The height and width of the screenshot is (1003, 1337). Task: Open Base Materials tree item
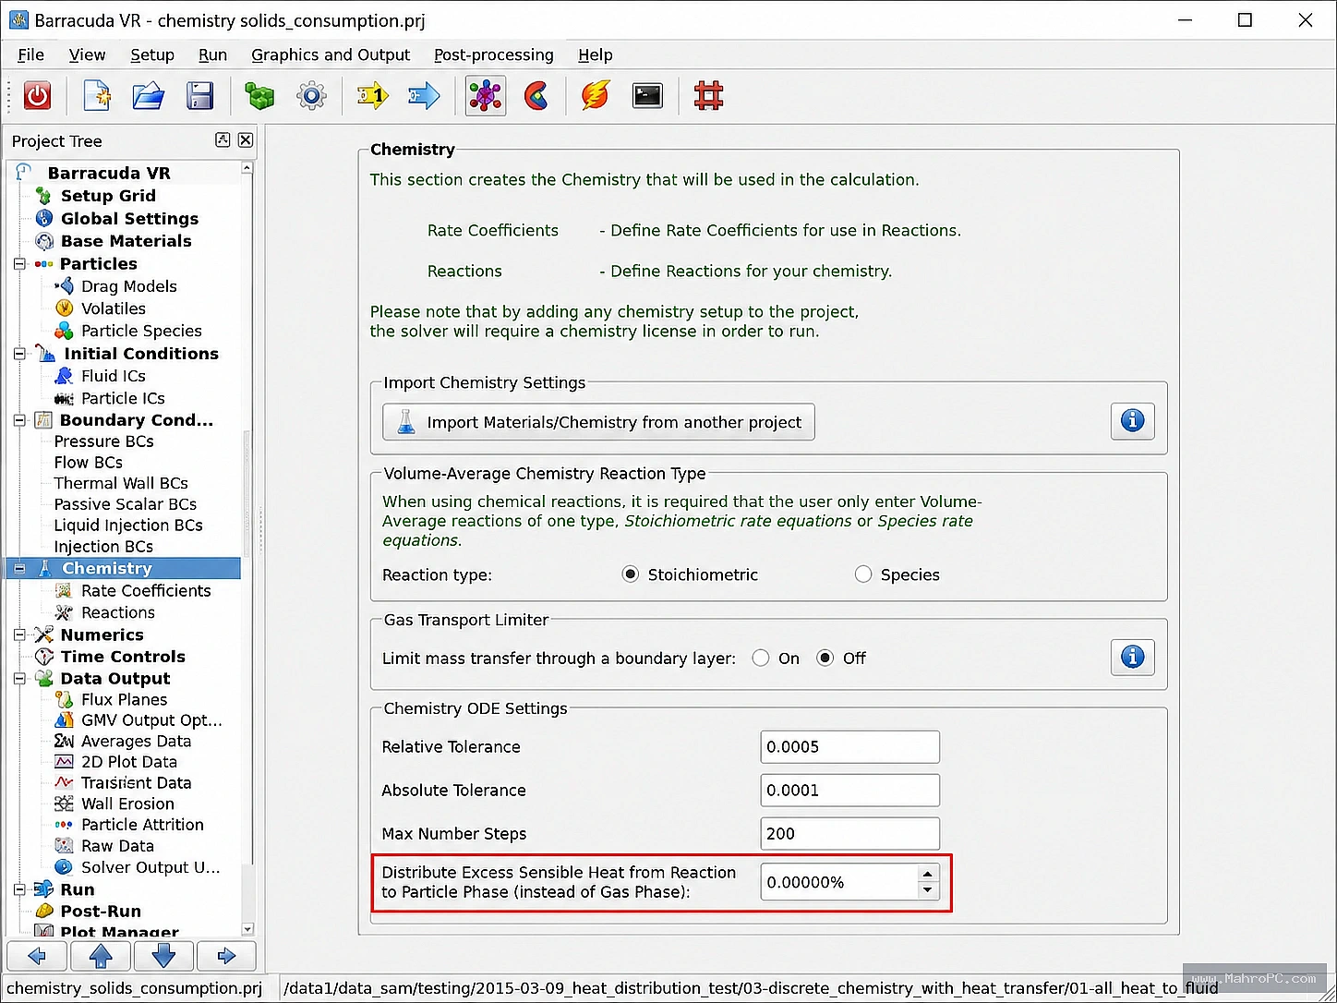[x=126, y=241]
